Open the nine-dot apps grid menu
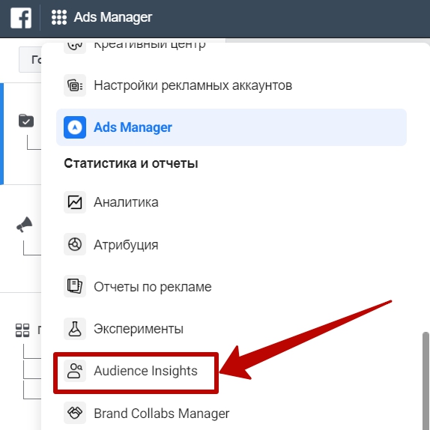This screenshot has width=430, height=430. 59,17
